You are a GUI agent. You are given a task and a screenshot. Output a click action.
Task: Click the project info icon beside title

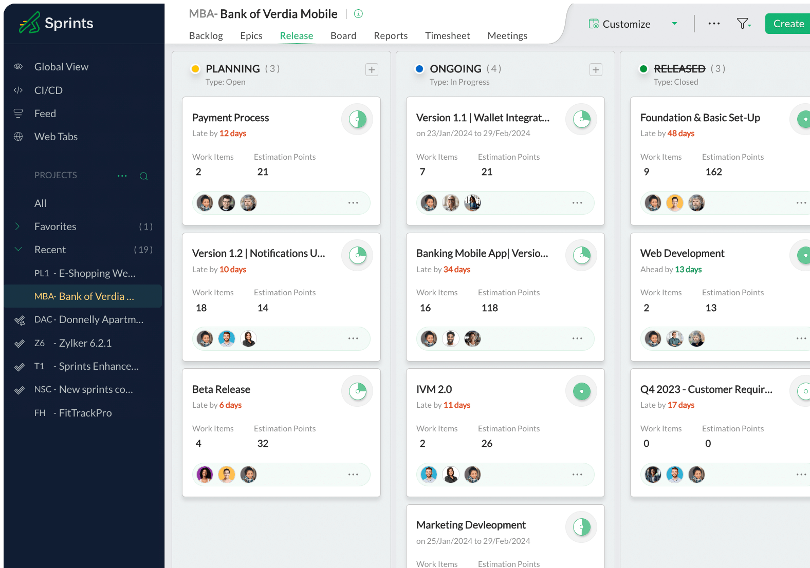pyautogui.click(x=358, y=14)
